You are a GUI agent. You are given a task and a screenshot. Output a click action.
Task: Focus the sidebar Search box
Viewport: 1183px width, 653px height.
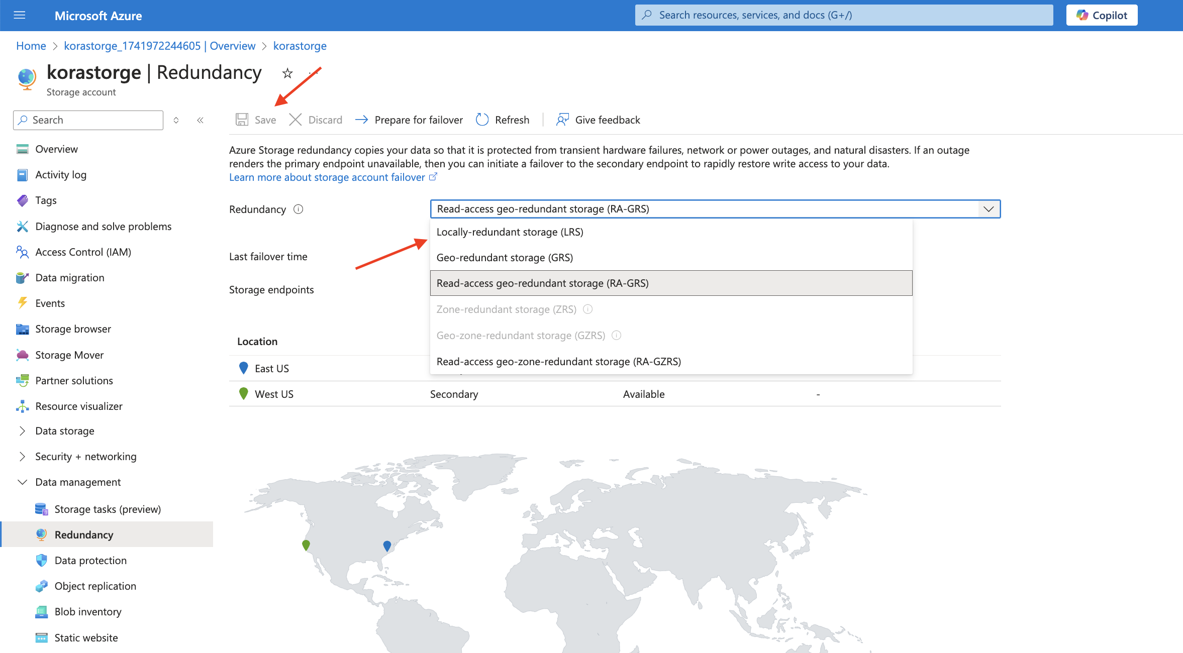click(x=88, y=120)
